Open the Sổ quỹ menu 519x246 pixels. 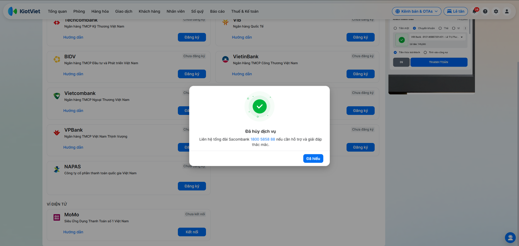[197, 11]
